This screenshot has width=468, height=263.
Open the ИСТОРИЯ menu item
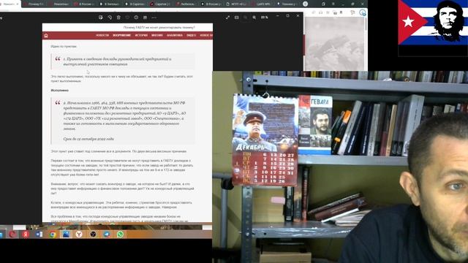tap(141, 36)
